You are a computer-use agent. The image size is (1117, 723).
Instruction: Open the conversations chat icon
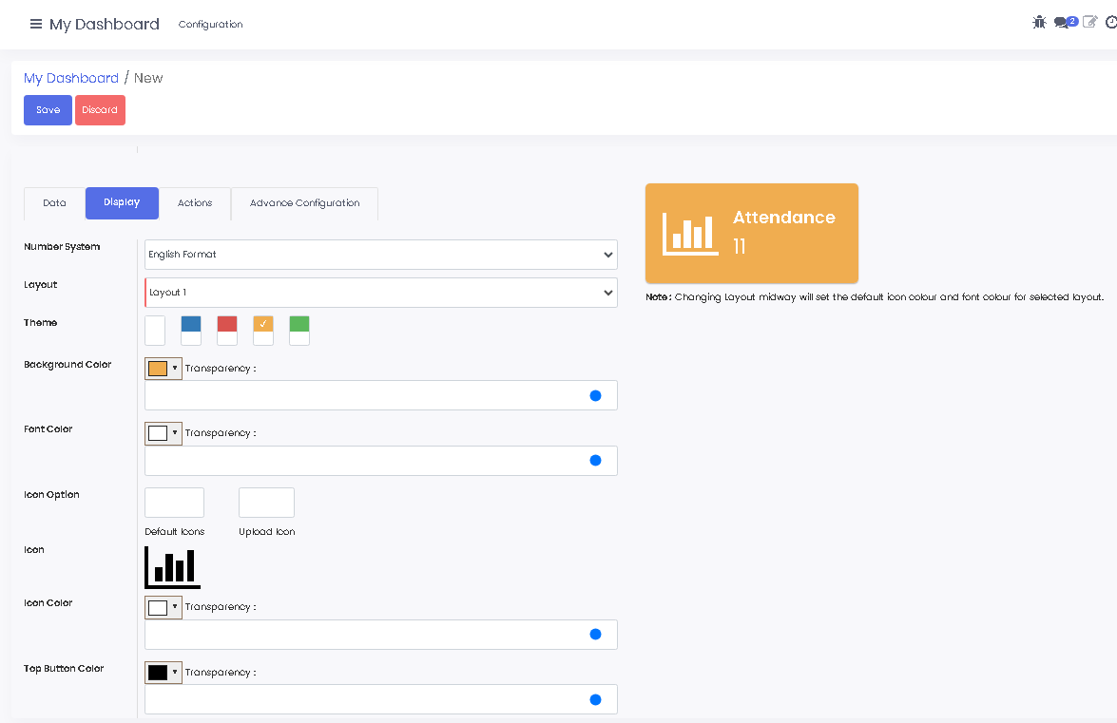point(1065,22)
